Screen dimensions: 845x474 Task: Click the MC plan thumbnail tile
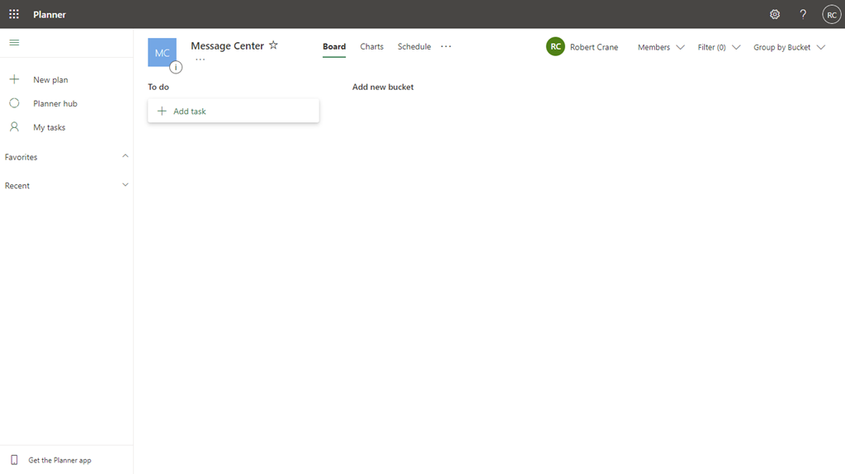tap(161, 51)
